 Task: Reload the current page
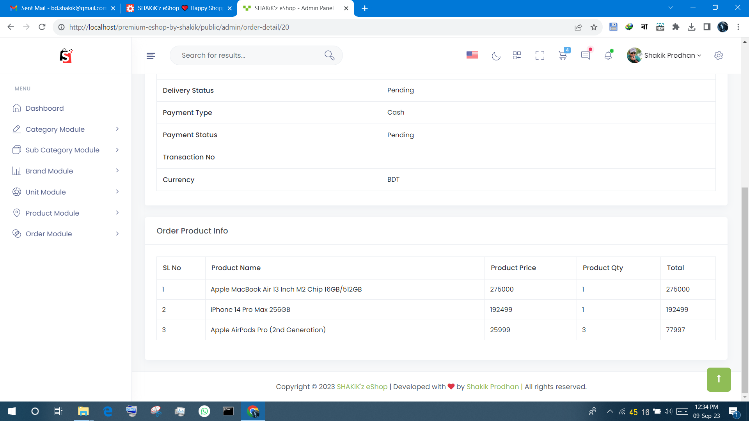pos(42,27)
